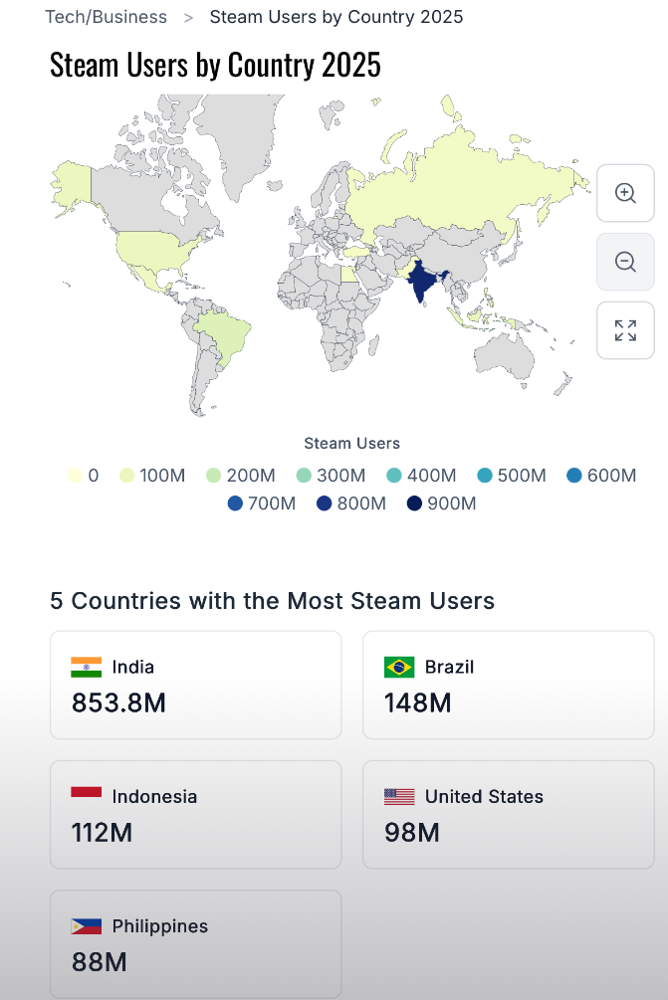Viewport: 668px width, 1000px height.
Task: Select the 900M legend color swatch
Action: 415,503
